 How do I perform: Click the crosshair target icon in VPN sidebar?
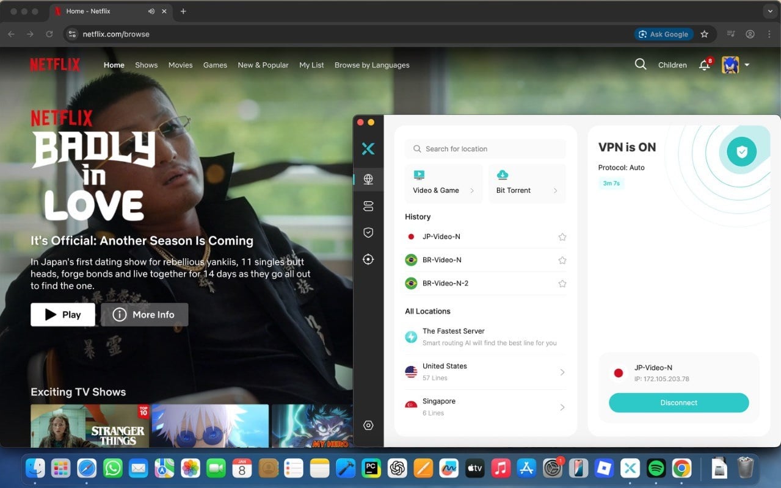point(368,259)
